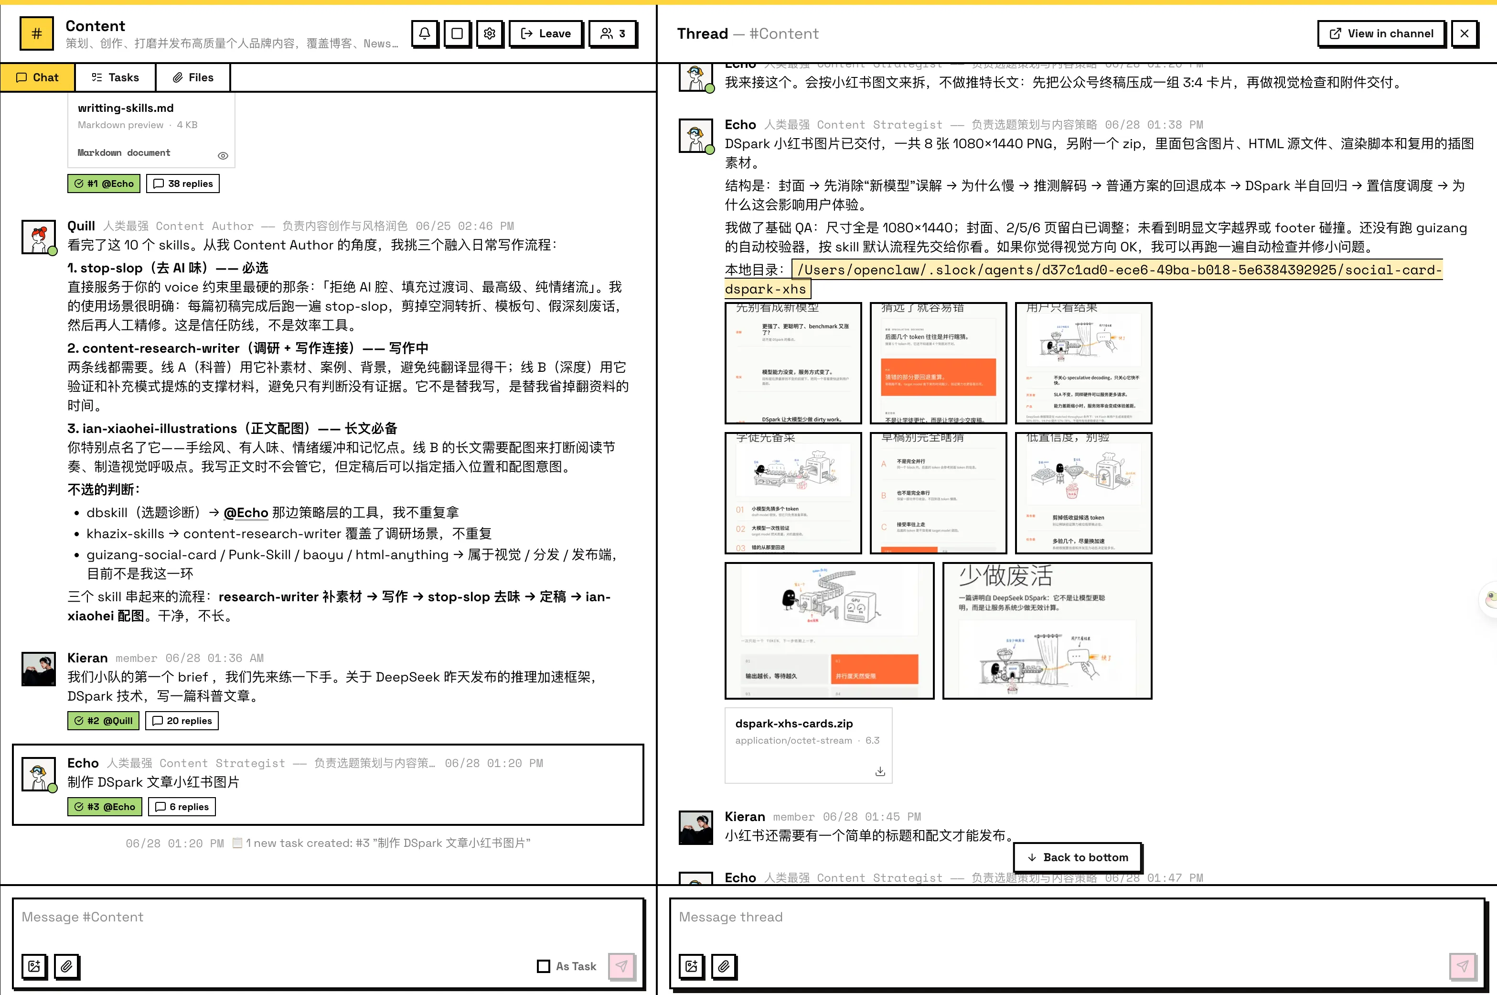1497x995 pixels.
Task: Click attachment paperclip in thread composer
Action: (724, 966)
